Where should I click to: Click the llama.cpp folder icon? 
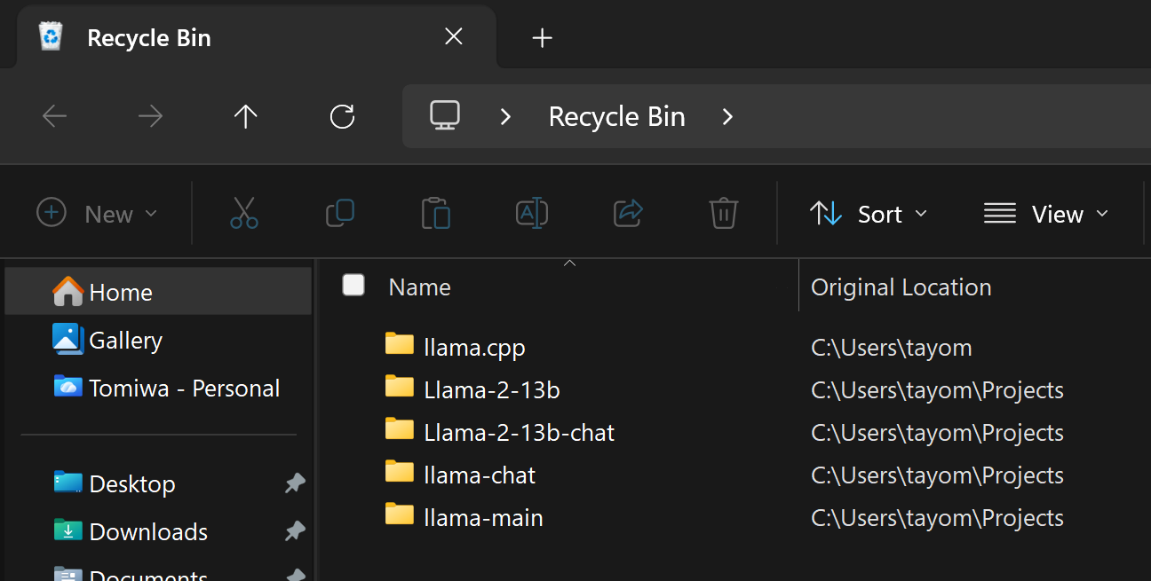(400, 344)
